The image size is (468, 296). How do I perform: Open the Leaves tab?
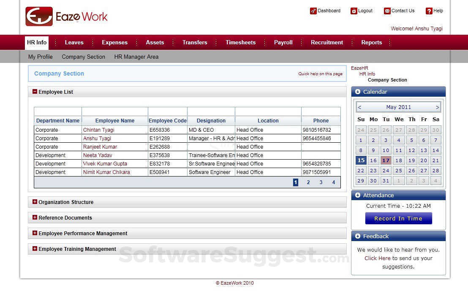tap(74, 42)
